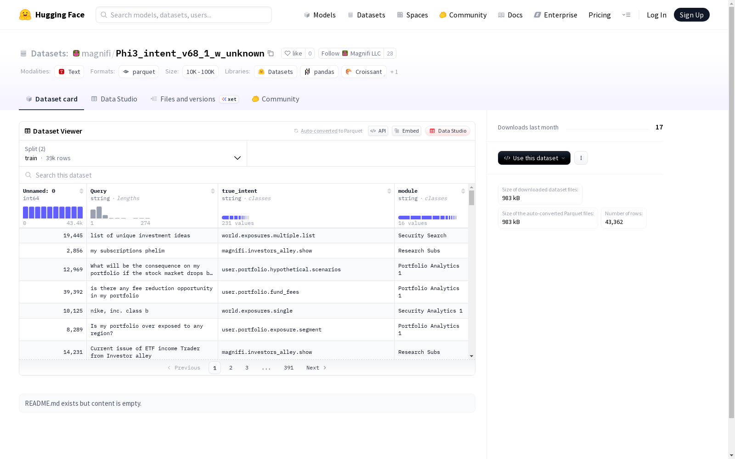Open the dataset Community tab
735x459 pixels.
point(276,99)
